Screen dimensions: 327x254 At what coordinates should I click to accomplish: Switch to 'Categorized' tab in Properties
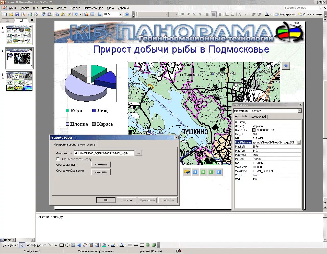(258, 117)
